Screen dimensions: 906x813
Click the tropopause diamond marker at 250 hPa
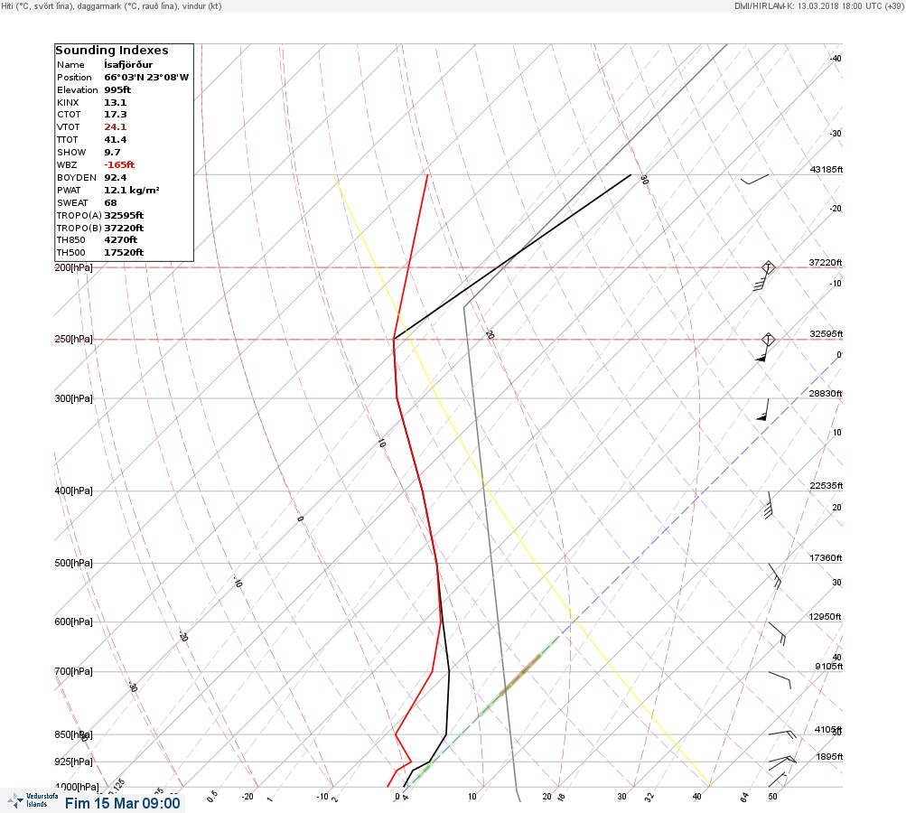point(768,339)
